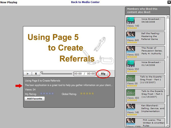
Task: Open the Power of Persuasion Series thumbnail
Action: (131, 49)
